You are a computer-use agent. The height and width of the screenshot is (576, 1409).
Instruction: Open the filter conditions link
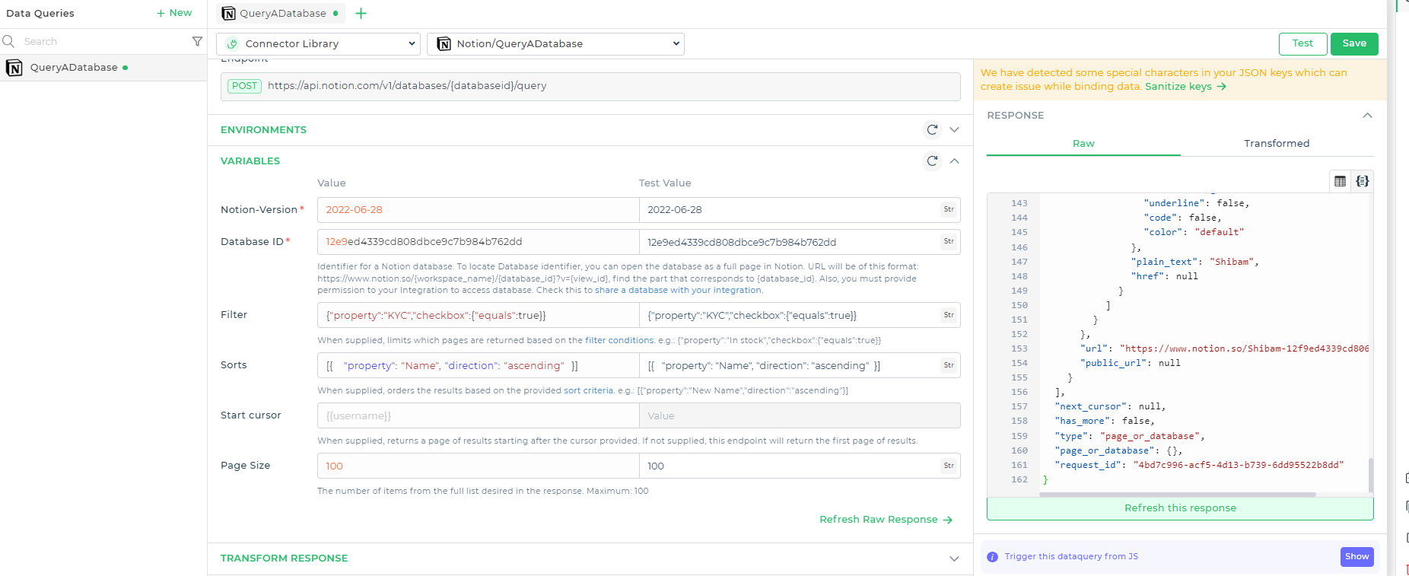click(619, 340)
